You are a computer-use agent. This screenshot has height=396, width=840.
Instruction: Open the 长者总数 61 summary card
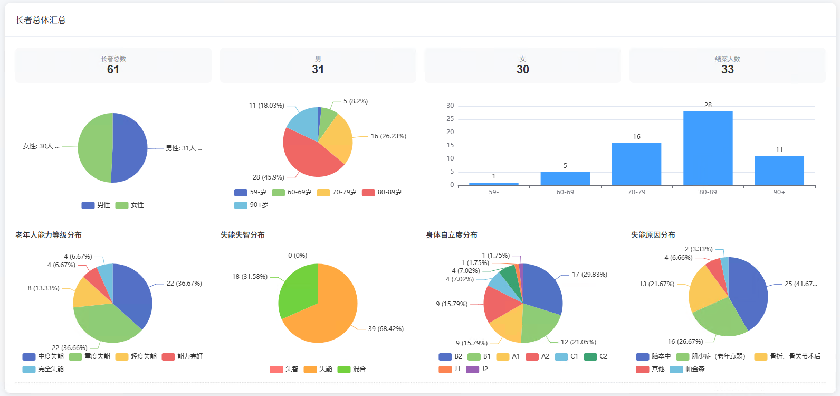pyautogui.click(x=113, y=65)
